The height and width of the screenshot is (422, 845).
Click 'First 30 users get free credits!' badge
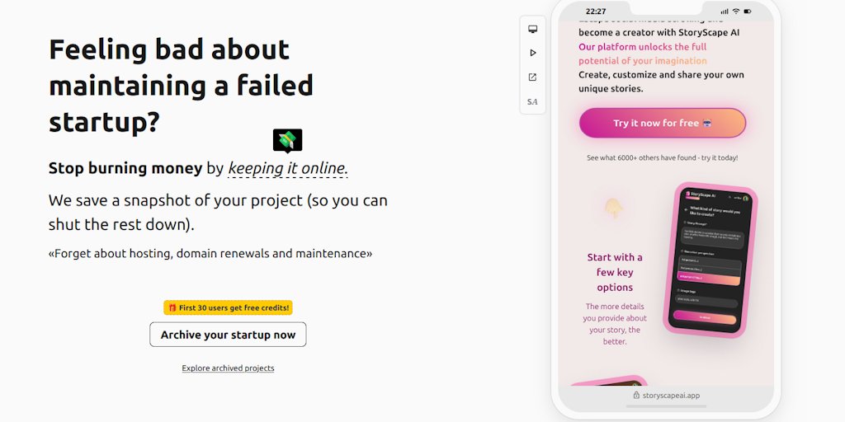(x=228, y=307)
